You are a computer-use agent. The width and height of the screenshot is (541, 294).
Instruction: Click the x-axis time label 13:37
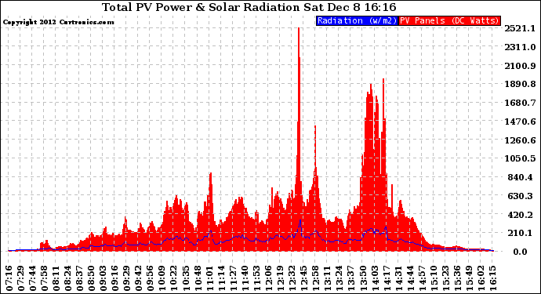[351, 278]
